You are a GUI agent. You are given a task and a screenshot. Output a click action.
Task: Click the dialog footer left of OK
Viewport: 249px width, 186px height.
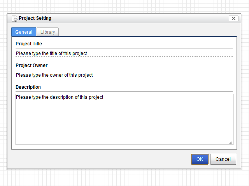pyautogui.click(x=97, y=159)
